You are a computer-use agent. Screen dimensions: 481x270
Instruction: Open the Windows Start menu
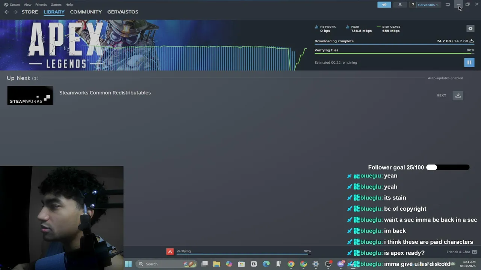click(x=128, y=264)
